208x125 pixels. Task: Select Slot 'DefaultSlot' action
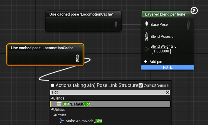(110, 104)
